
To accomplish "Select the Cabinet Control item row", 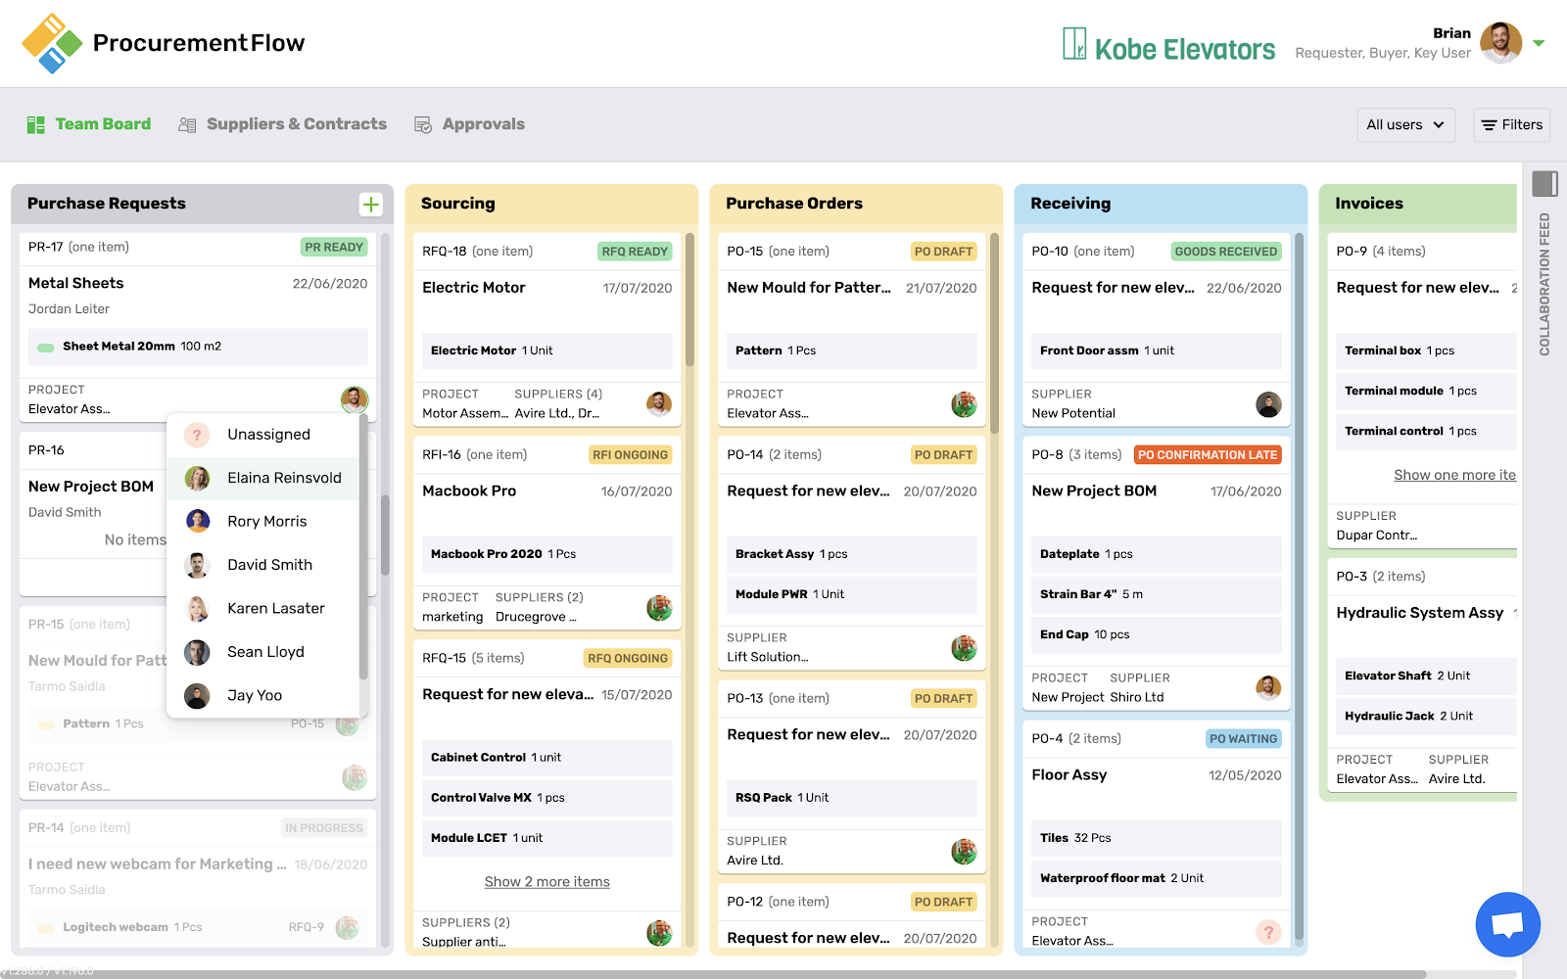I will (547, 758).
